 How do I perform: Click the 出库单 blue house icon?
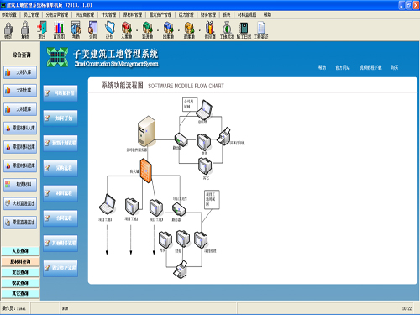pos(168,29)
